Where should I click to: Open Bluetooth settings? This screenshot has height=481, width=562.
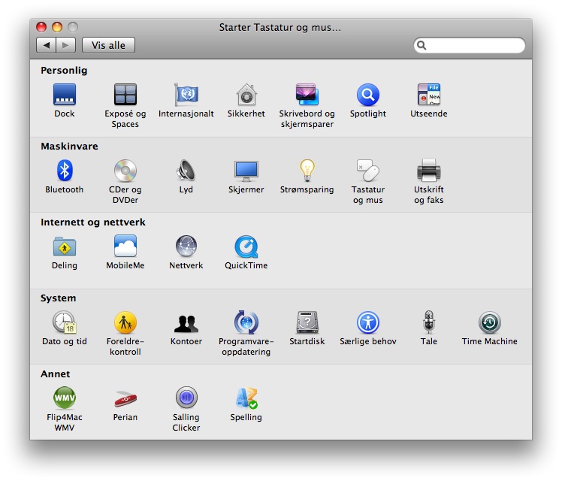pos(65,171)
